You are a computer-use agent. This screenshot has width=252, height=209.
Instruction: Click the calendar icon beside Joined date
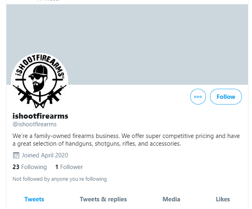[16, 155]
